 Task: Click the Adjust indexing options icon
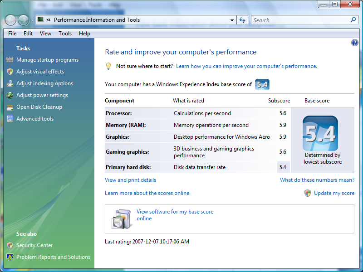click(10, 83)
